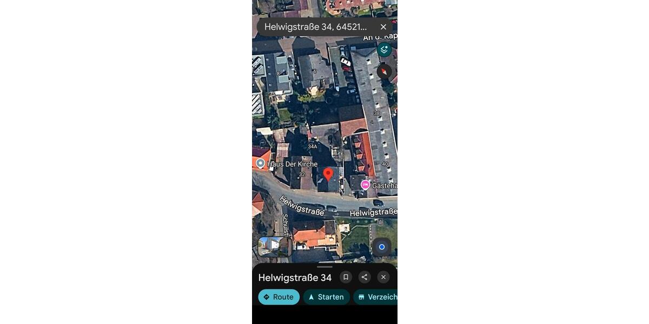Screen dimensions: 649x324
Task: Select the red location pin
Action: point(328,174)
